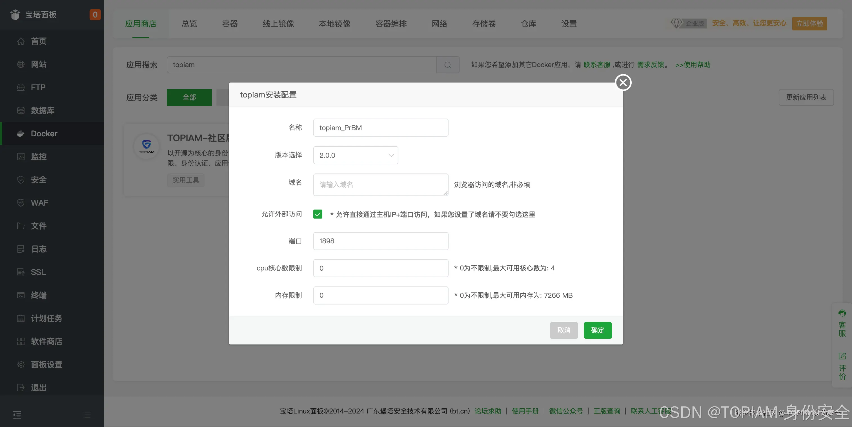Click the TOPIAM app logo thumbnail
The image size is (852, 427).
[x=146, y=146]
